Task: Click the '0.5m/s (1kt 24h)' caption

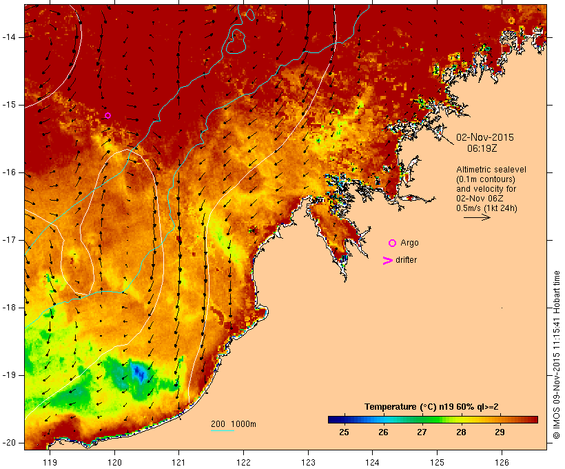Action: [487, 208]
